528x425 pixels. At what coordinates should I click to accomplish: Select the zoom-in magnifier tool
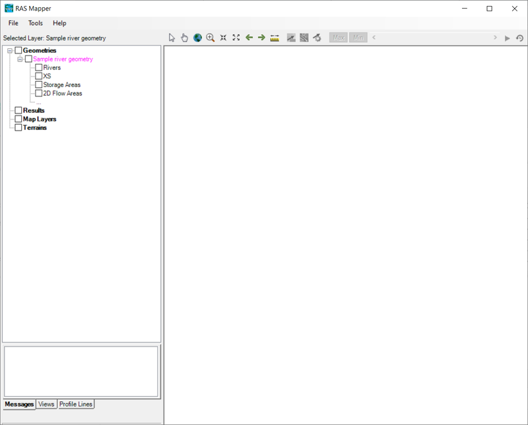point(211,38)
